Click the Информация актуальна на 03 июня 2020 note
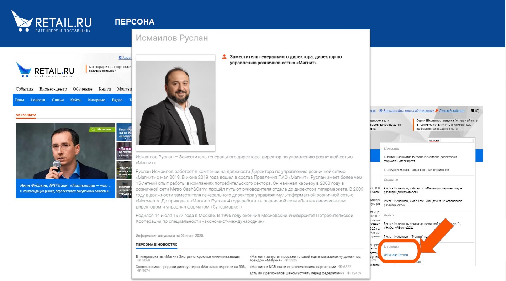The width and height of the screenshot is (506, 281). [170, 236]
